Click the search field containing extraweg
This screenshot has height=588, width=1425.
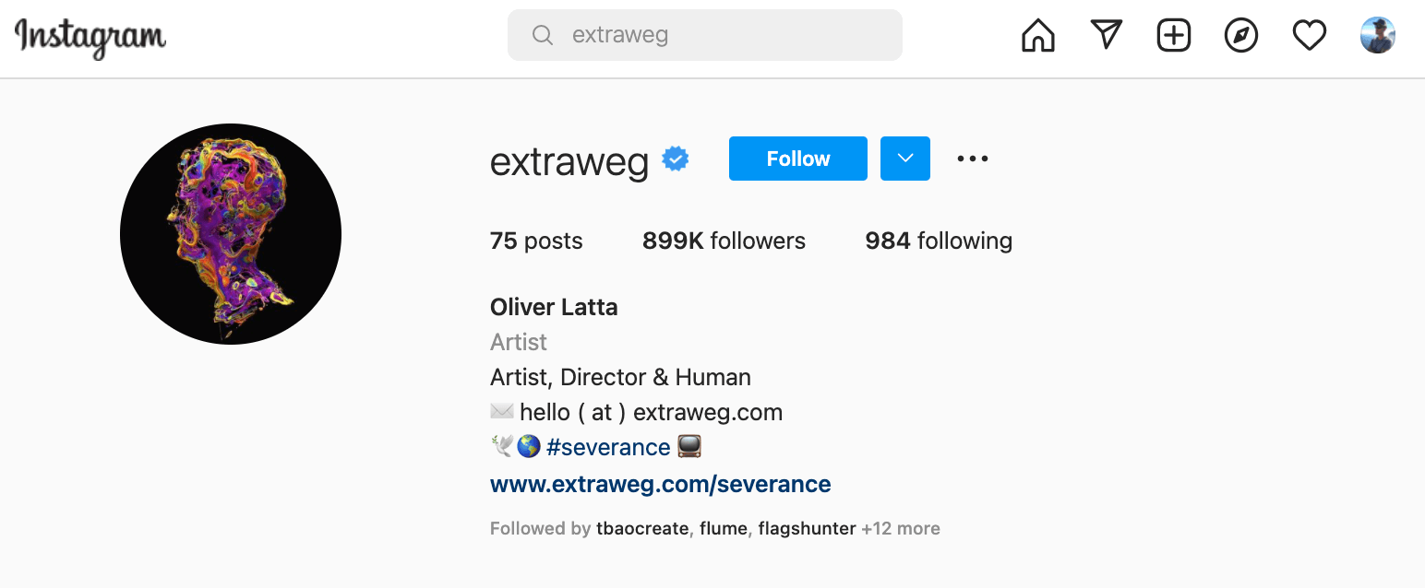click(720, 35)
